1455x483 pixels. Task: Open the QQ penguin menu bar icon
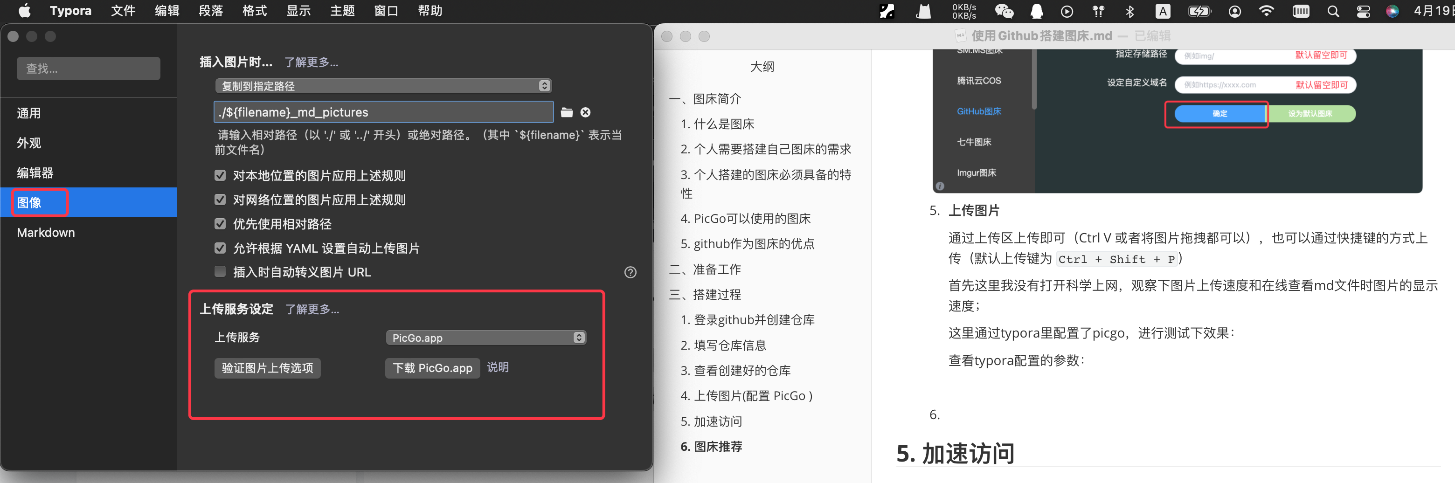[x=1037, y=11]
